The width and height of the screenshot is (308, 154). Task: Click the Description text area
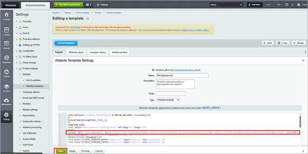tap(176, 84)
